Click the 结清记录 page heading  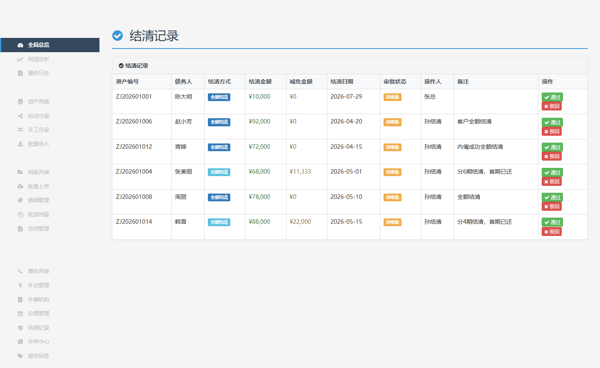click(x=154, y=36)
